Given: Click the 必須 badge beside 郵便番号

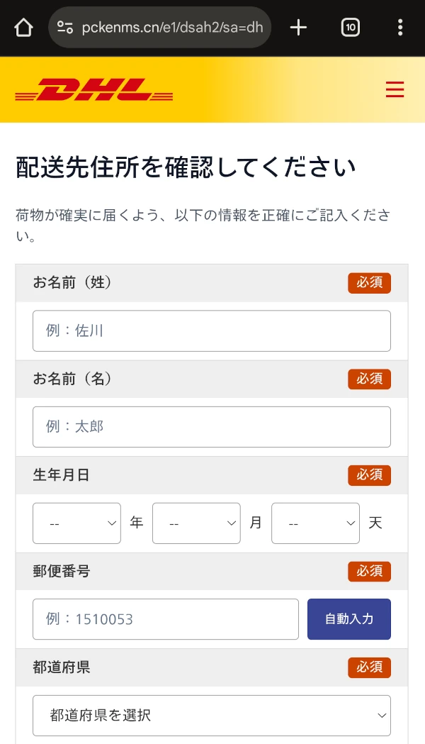Looking at the screenshot, I should pyautogui.click(x=369, y=572).
